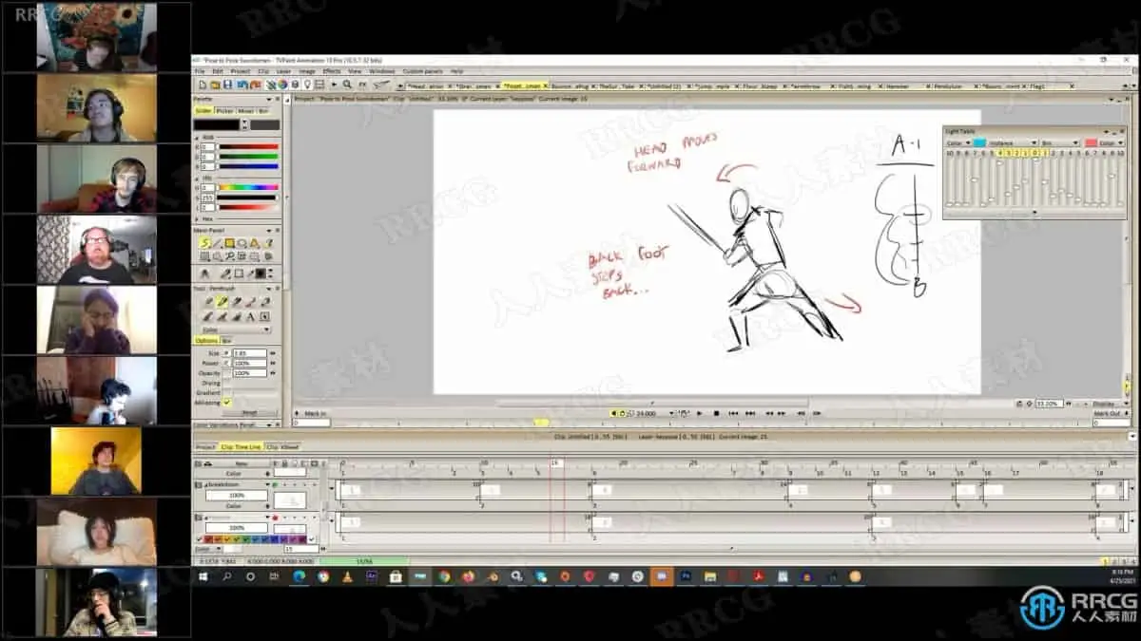The height and width of the screenshot is (641, 1141).
Task: Open the right Color dropdown in Light Table
Action: pyautogui.click(x=1112, y=143)
